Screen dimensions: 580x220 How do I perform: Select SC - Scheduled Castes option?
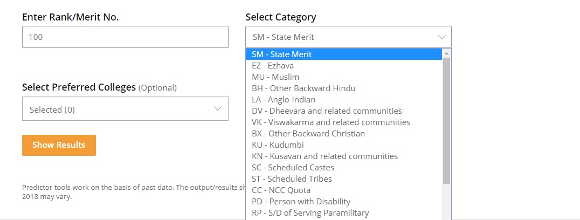pyautogui.click(x=293, y=168)
